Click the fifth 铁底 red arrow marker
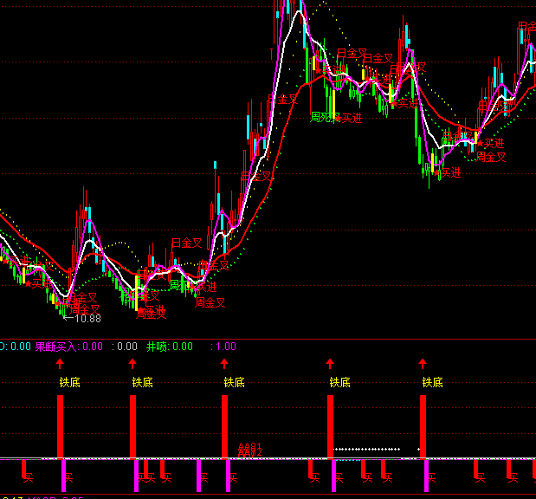Image resolution: width=536 pixels, height=499 pixels. [423, 363]
